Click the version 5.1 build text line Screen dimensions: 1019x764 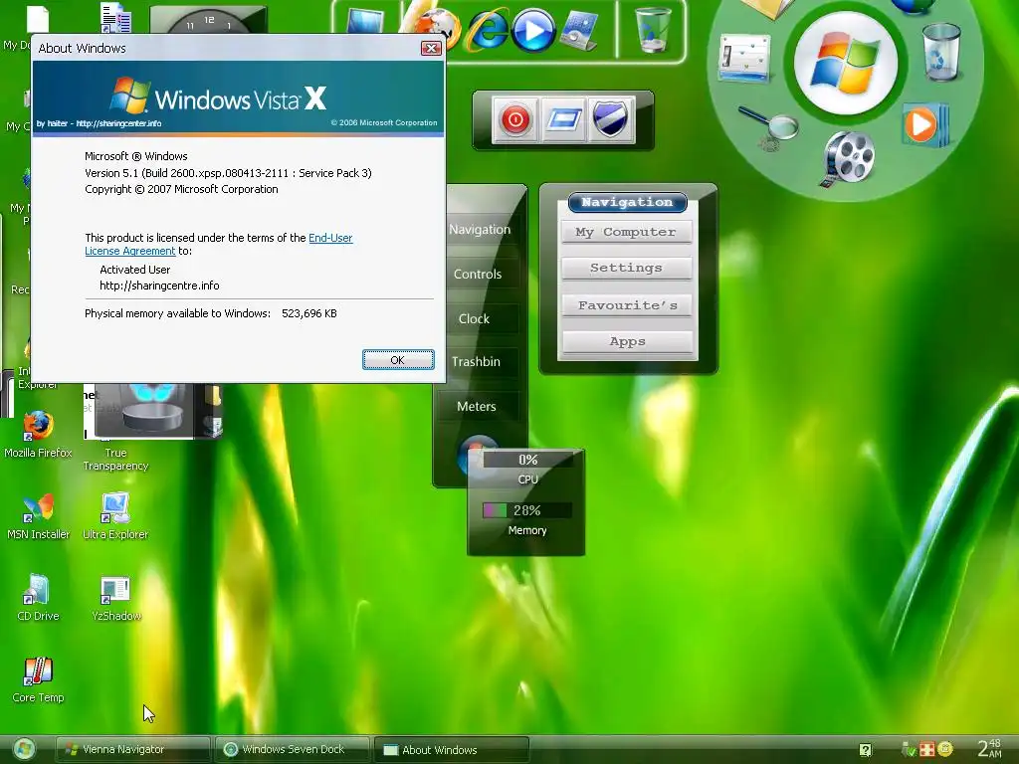pyautogui.click(x=228, y=173)
